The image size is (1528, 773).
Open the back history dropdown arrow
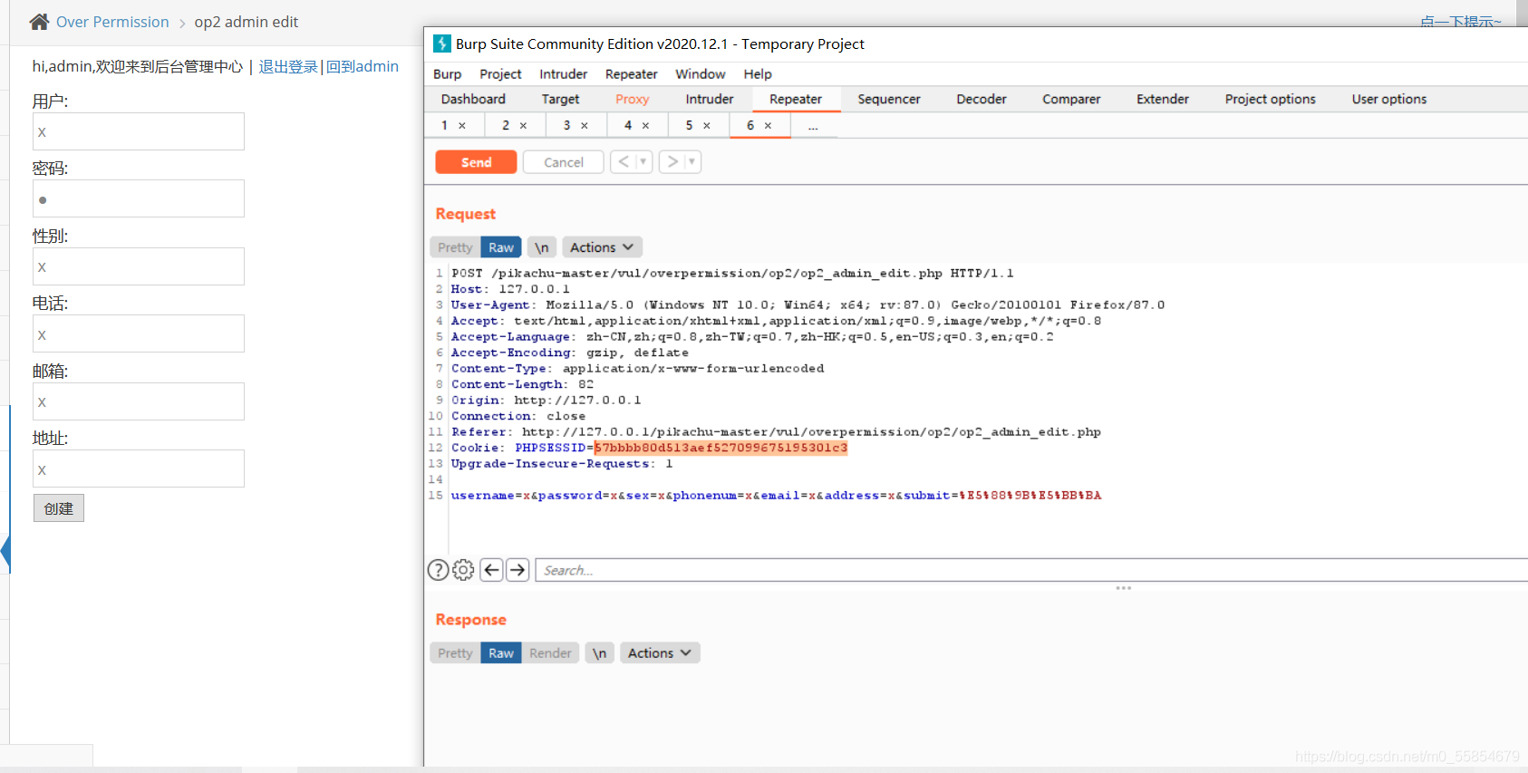coord(643,162)
